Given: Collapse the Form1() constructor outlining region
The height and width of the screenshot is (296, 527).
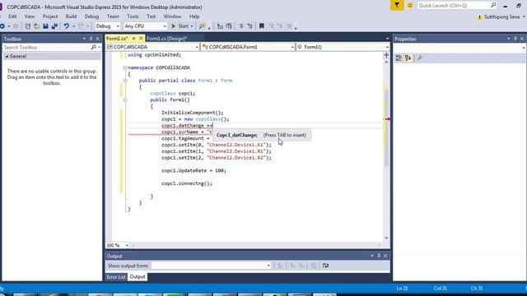Looking at the screenshot, I should click(124, 99).
